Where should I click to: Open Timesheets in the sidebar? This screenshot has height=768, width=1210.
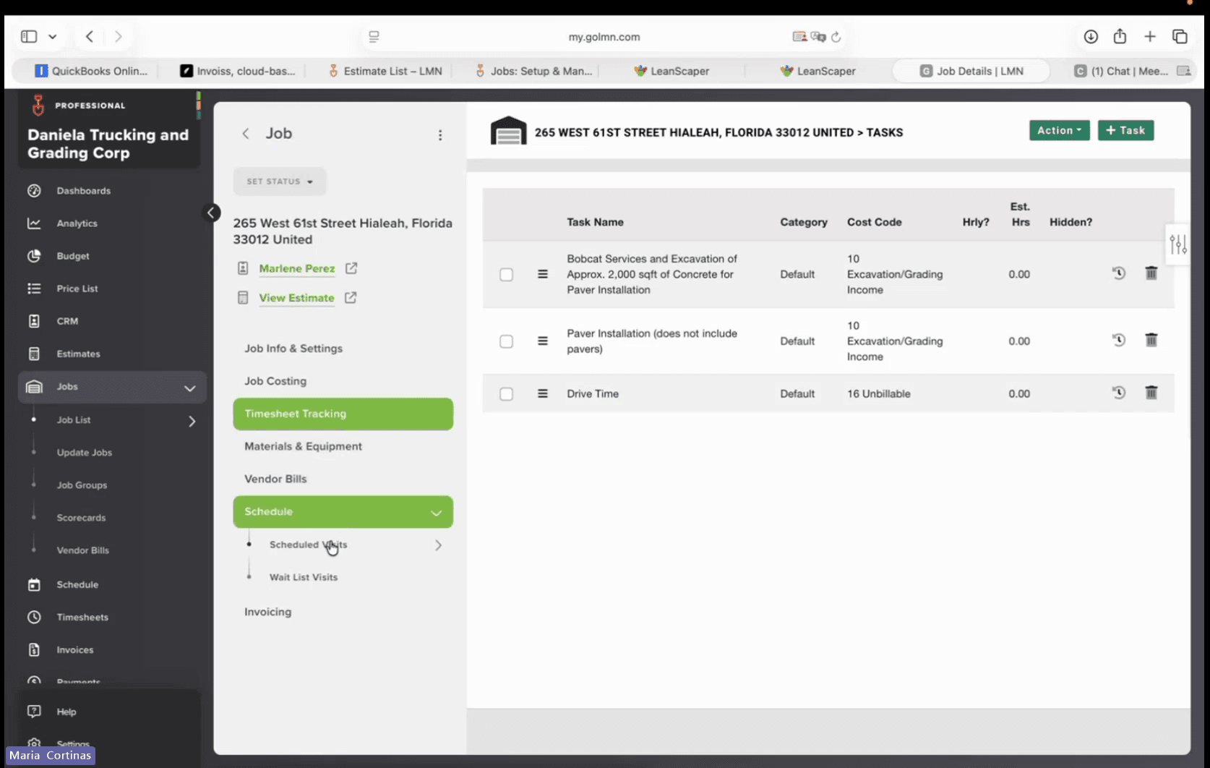click(82, 617)
